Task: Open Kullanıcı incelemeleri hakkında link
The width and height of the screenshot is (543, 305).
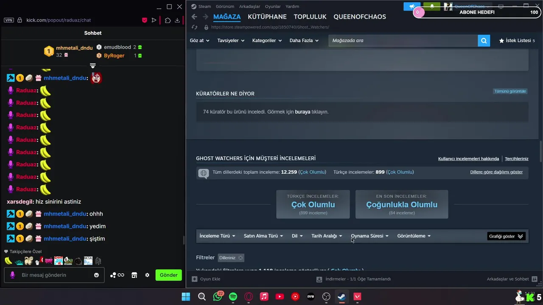Action: pyautogui.click(x=468, y=159)
